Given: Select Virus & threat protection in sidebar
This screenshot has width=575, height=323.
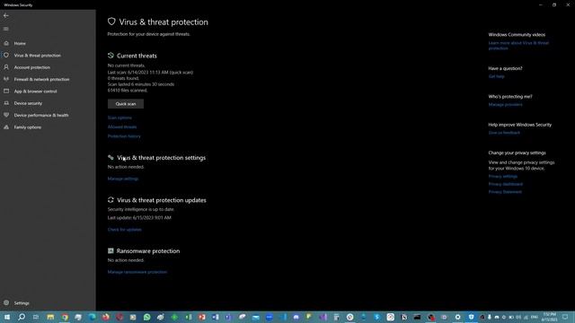Looking at the screenshot, I should pos(38,56).
